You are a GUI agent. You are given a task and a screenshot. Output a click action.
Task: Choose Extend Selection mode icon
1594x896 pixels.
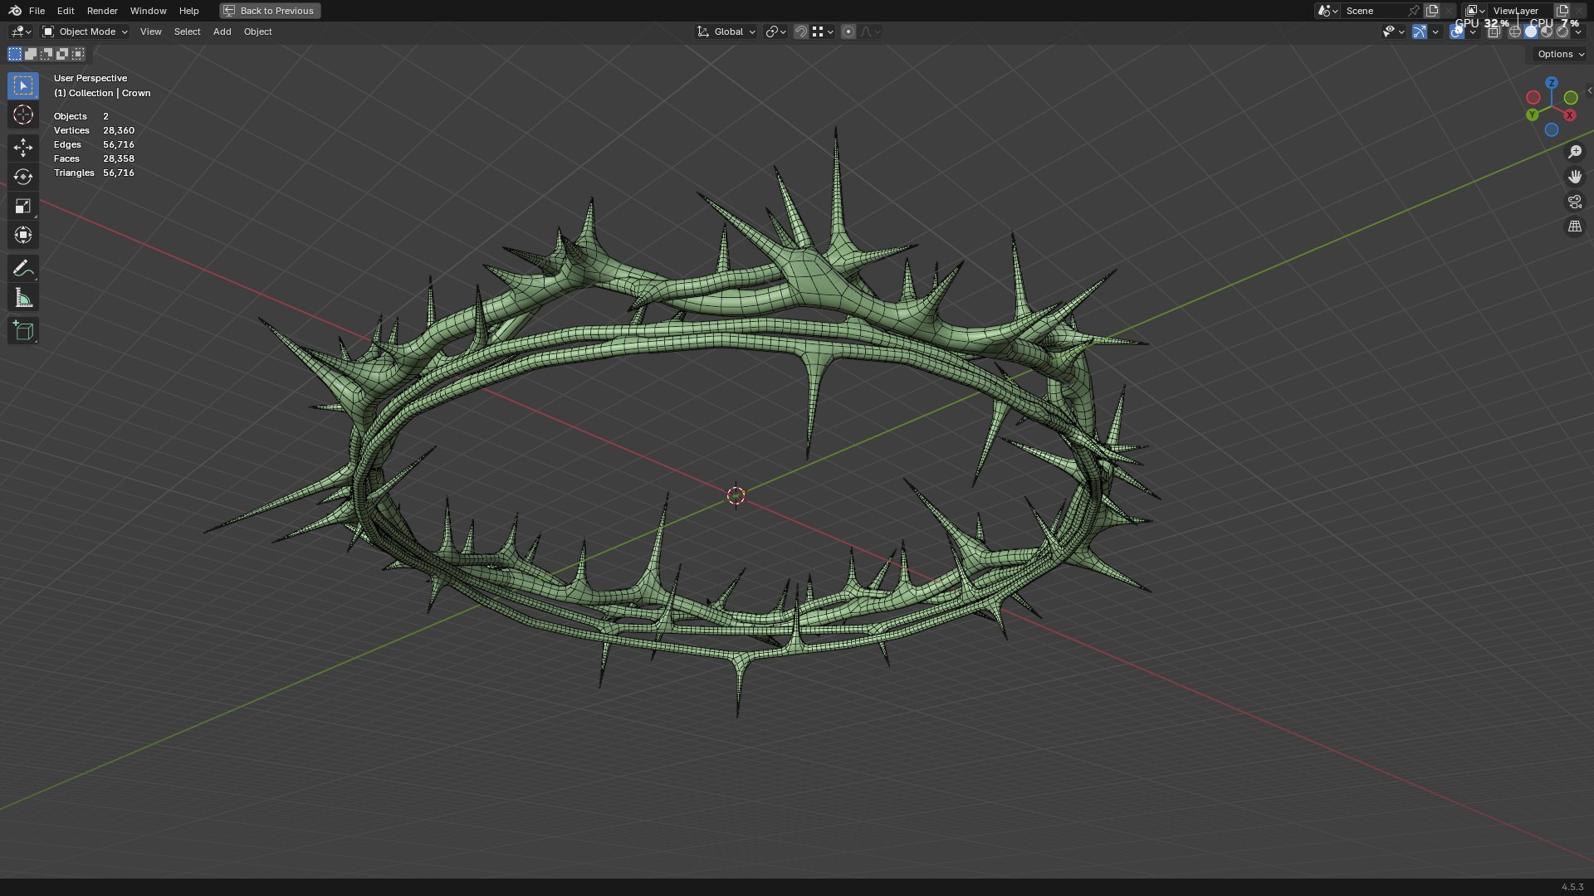31,54
